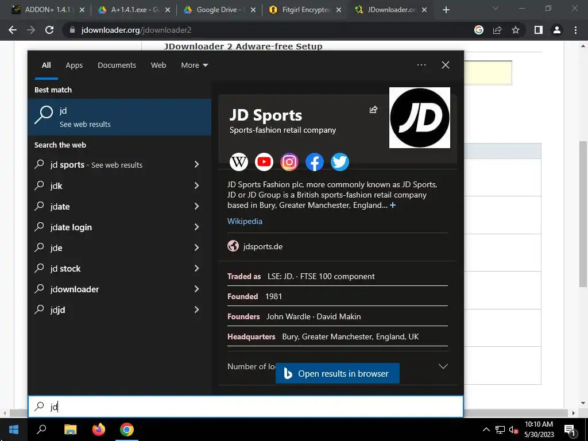Click Chrome forward arrow
This screenshot has width=588, height=441.
[31, 30]
